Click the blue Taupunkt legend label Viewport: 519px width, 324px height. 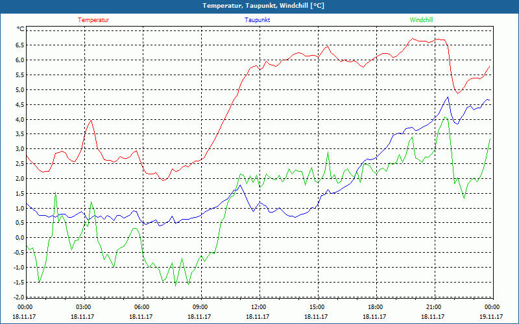coord(257,20)
